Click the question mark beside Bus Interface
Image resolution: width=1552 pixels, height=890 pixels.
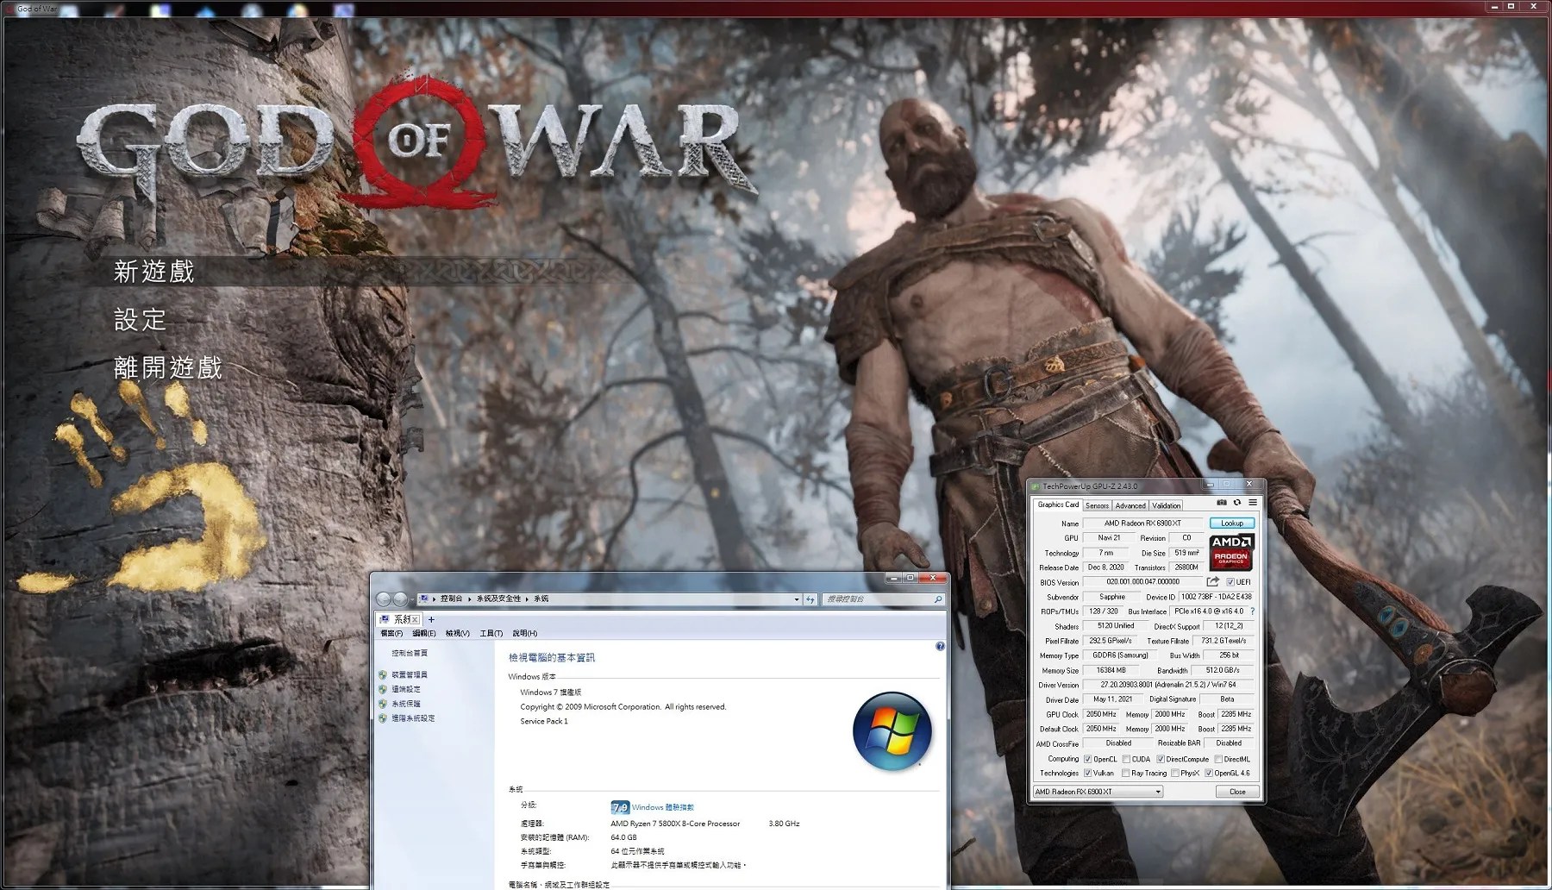pyautogui.click(x=1254, y=611)
